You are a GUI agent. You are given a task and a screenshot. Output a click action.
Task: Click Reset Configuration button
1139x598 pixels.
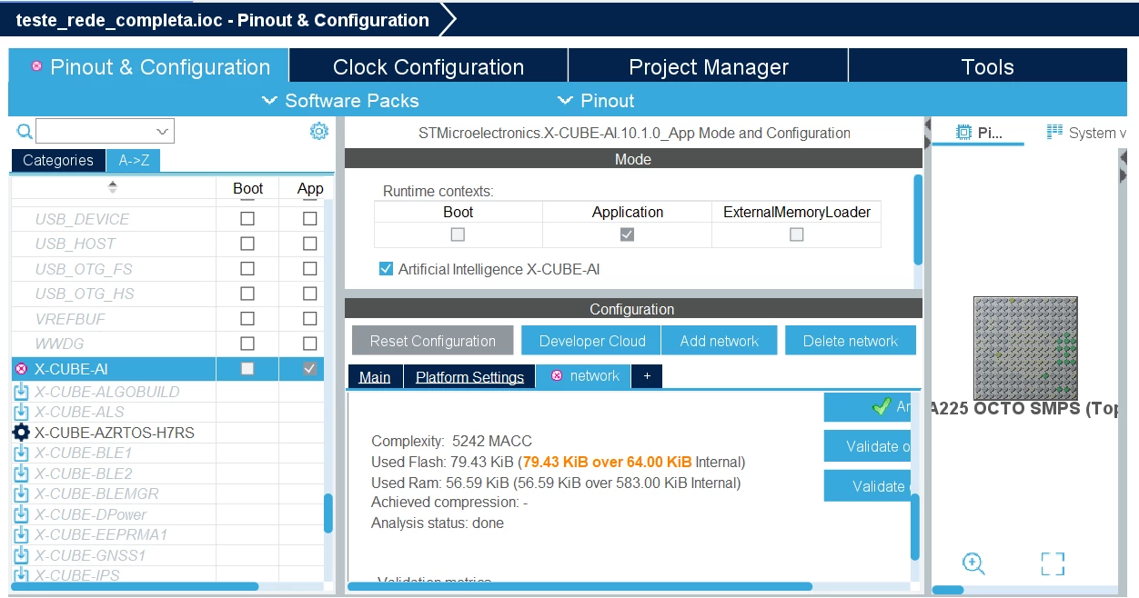(x=433, y=341)
